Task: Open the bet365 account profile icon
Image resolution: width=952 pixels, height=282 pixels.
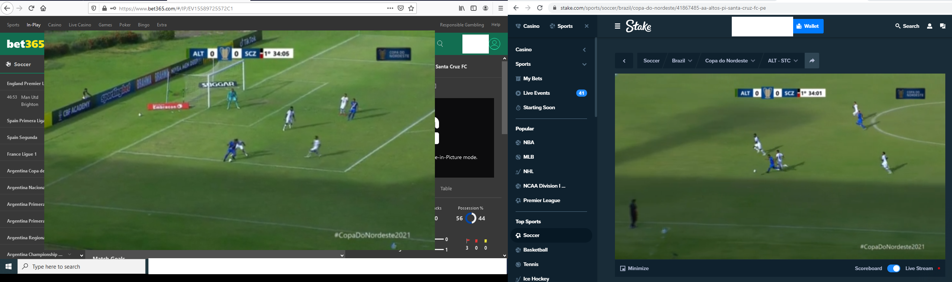Action: (495, 44)
